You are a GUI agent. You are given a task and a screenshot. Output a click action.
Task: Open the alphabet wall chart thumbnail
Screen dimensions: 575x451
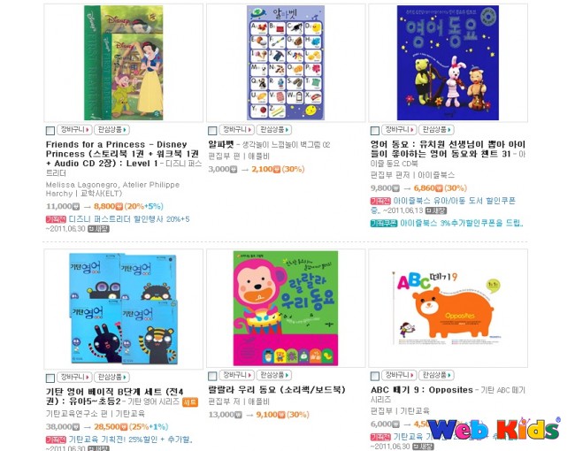click(286, 63)
